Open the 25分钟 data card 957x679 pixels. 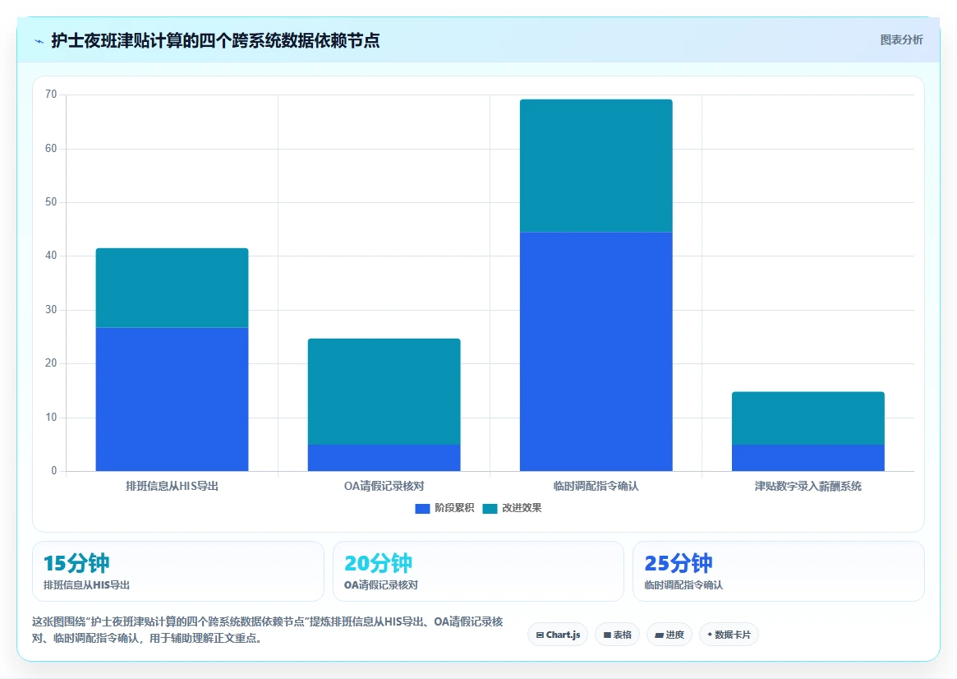click(x=779, y=571)
